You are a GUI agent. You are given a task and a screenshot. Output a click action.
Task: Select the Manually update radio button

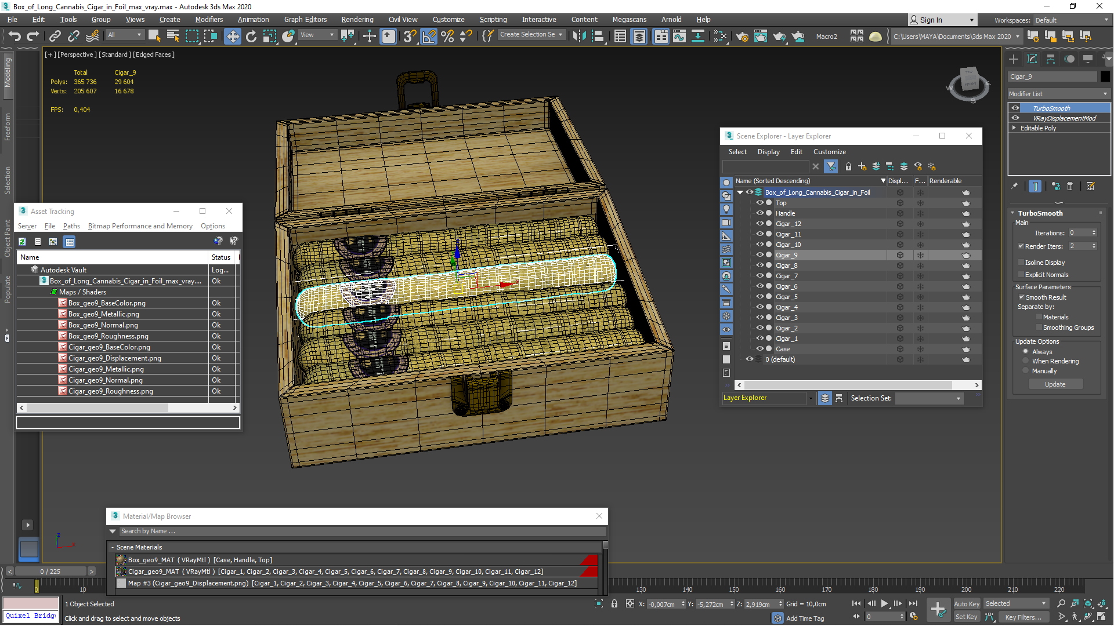click(1026, 370)
